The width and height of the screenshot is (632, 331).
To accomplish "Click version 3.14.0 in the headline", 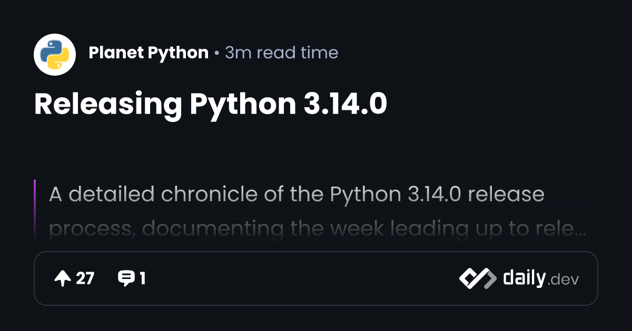I will [x=345, y=104].
